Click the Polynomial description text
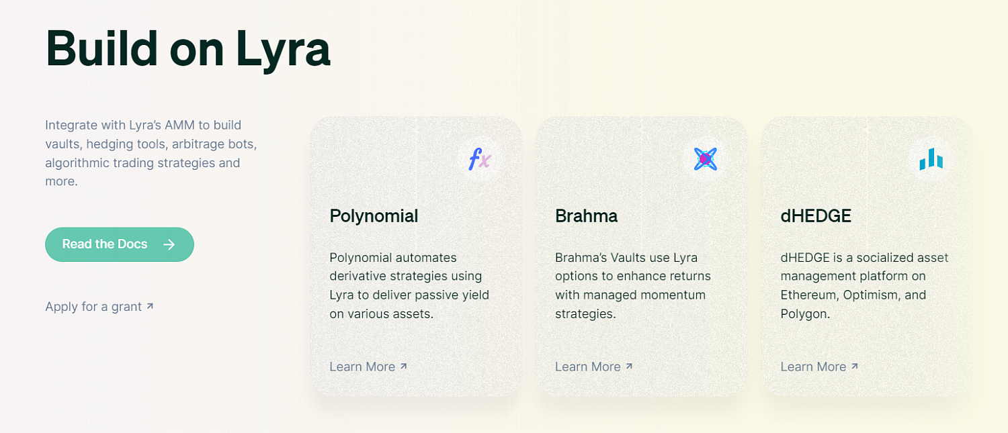This screenshot has width=1008, height=433. coord(409,285)
